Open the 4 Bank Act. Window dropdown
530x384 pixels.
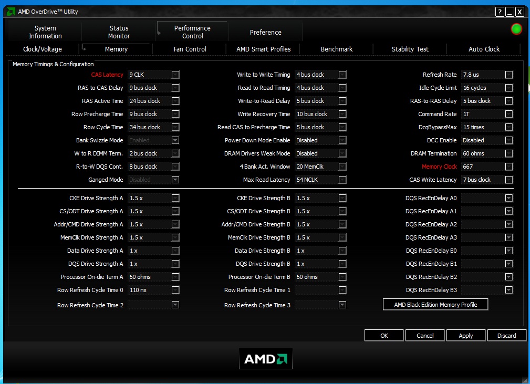coord(342,167)
